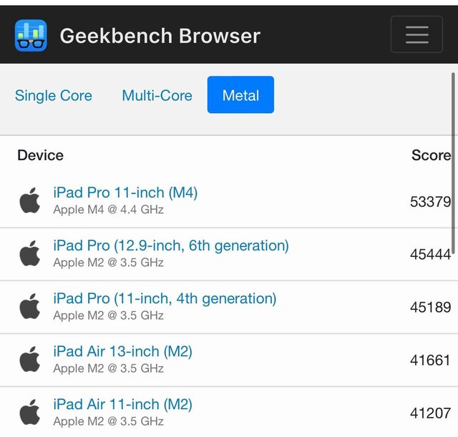Select the active Metal tab
Viewport: 458px width, 437px height.
pos(240,95)
